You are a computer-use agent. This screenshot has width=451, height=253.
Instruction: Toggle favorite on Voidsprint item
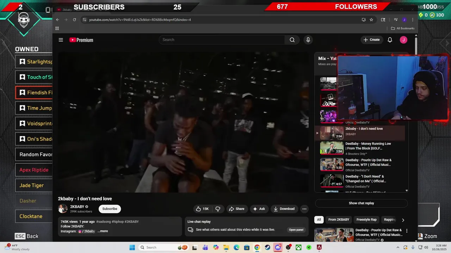pyautogui.click(x=22, y=124)
